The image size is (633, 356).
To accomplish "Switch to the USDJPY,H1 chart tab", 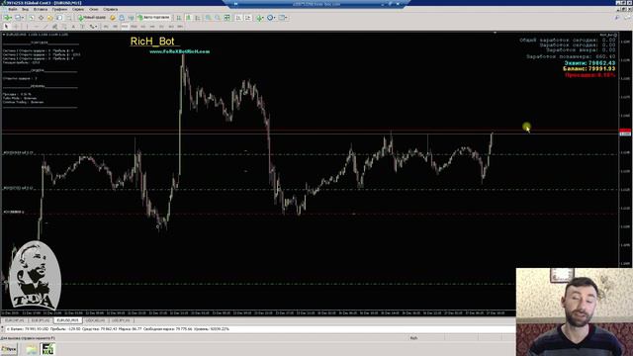I will coord(121,320).
